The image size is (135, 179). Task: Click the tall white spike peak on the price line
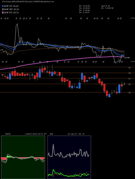coord(17,24)
